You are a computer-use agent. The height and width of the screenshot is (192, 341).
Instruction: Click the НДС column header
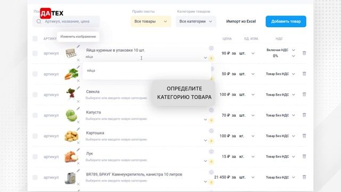click(x=279, y=39)
